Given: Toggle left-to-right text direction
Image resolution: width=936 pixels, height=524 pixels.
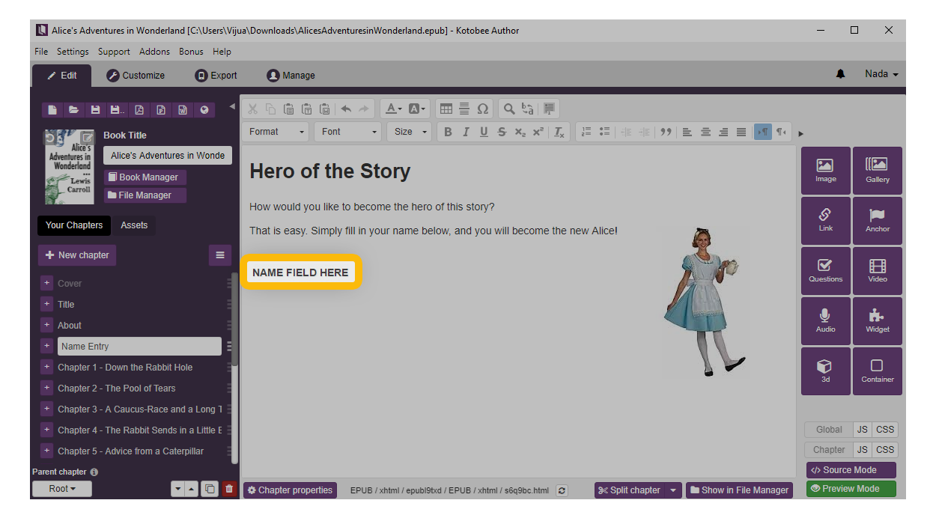Looking at the screenshot, I should coord(762,132).
